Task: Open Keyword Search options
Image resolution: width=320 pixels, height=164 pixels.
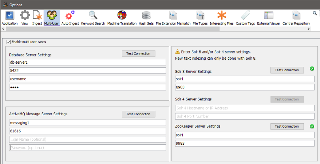Action: click(93, 18)
